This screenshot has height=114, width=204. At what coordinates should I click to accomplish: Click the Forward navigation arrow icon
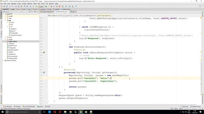[x=33, y=6]
